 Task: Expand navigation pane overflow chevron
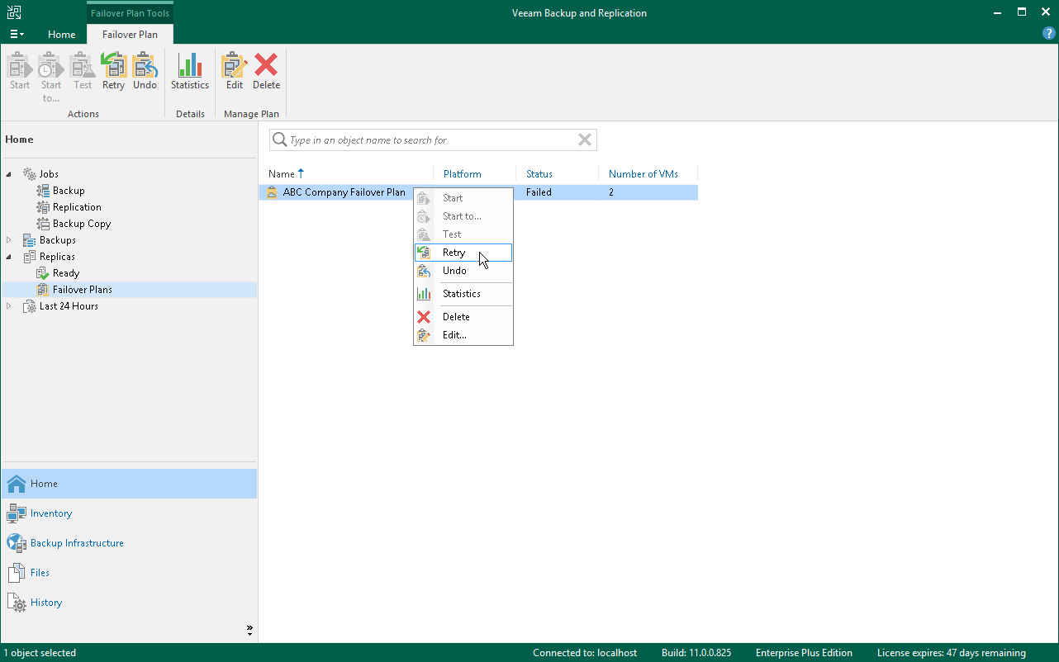[249, 630]
